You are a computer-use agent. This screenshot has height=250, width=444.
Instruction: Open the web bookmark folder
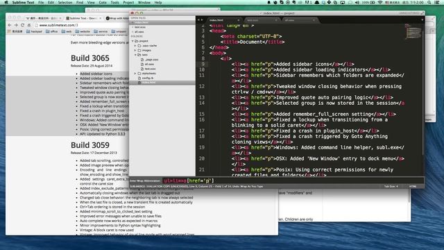pyautogui.click(x=67, y=31)
